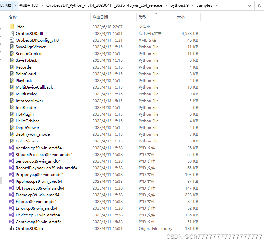Expand chevron after OrbbecSDK_Python release folder in path
267x242 pixels.
tap(166, 5)
